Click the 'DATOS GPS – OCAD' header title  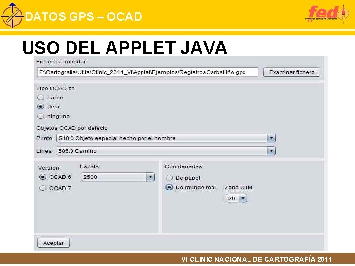pyautogui.click(x=83, y=17)
